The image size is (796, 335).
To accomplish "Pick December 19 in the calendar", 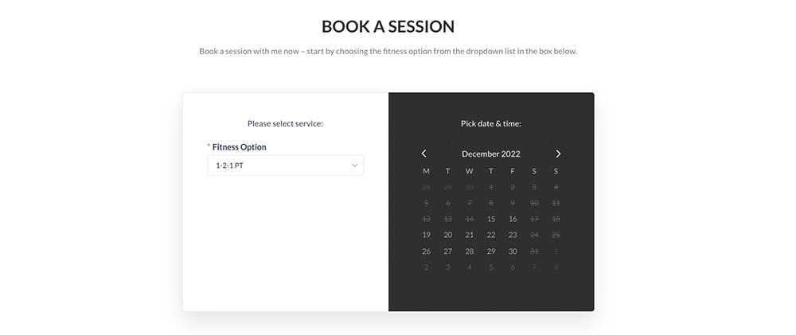I will coord(426,235).
